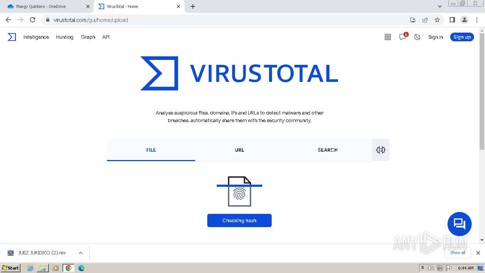This screenshot has height=273, width=485.
Task: Close the VirusTotal - Home tab
Action: [x=178, y=6]
